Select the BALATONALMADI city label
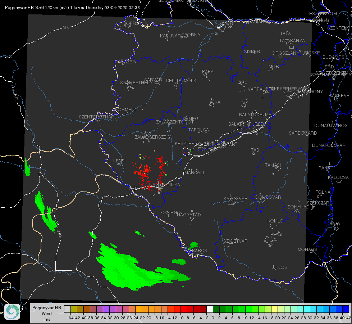Image resolution: width=352 pixels, height=324 pixels. 257,115
